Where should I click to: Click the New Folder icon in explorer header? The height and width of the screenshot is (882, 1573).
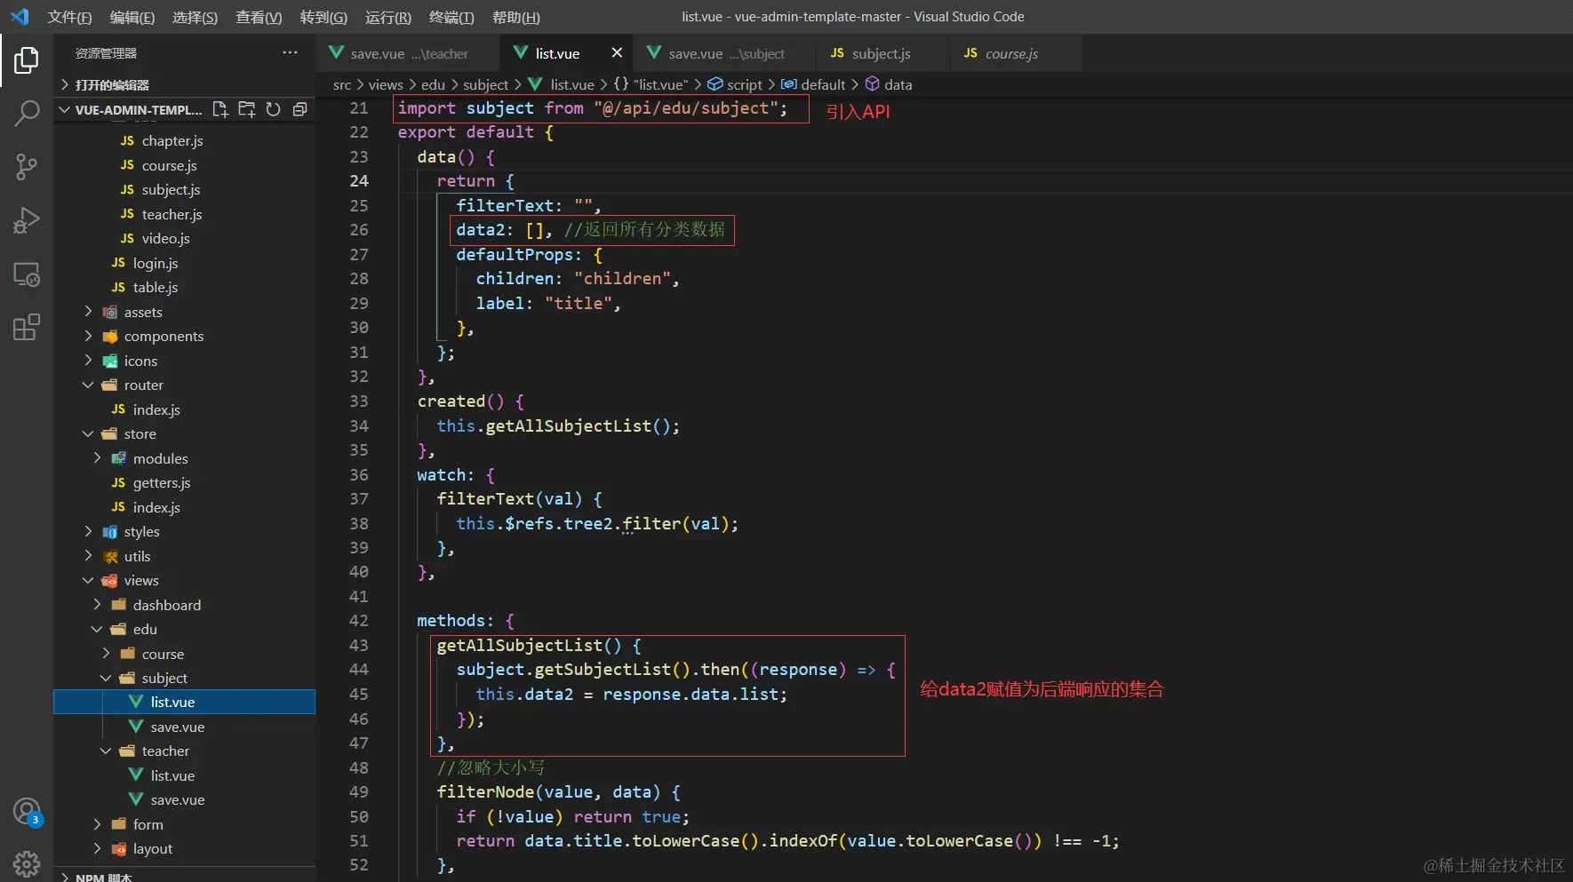(x=247, y=109)
